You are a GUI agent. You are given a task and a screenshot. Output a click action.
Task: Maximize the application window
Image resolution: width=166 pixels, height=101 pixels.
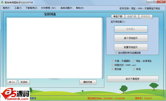click(154, 2)
